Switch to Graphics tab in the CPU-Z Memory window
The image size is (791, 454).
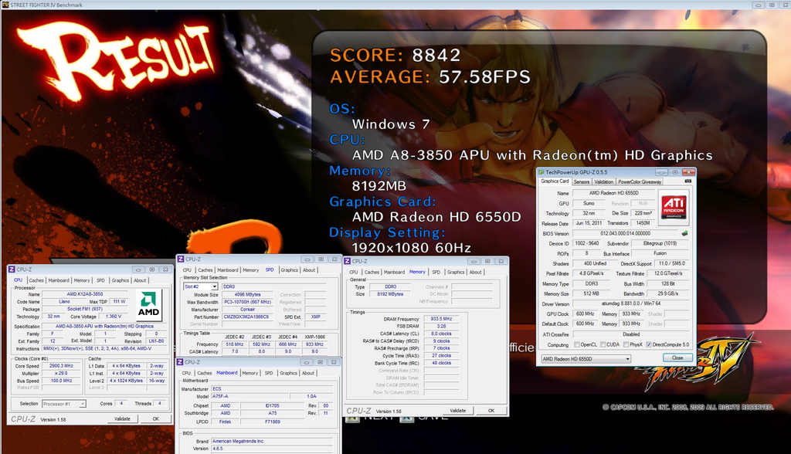(456, 273)
